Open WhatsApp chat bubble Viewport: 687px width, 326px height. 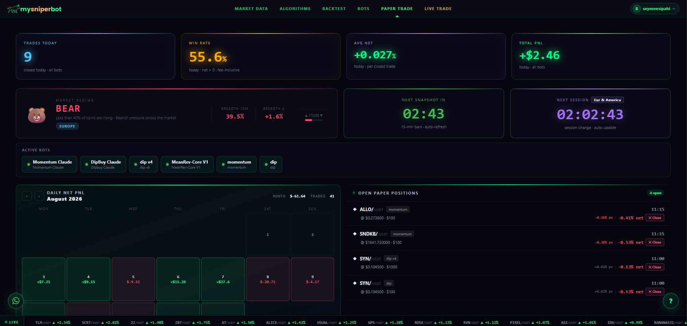click(x=16, y=301)
